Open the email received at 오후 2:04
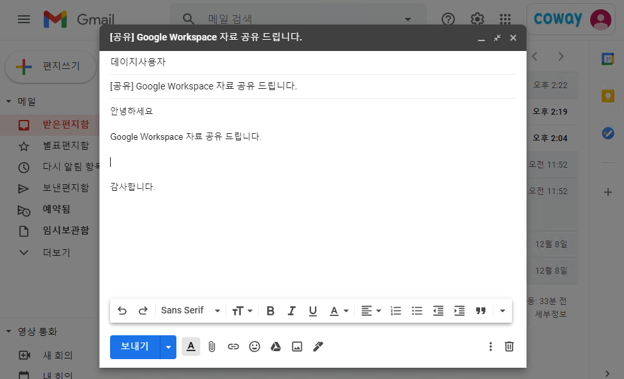The height and width of the screenshot is (379, 624). (x=553, y=138)
